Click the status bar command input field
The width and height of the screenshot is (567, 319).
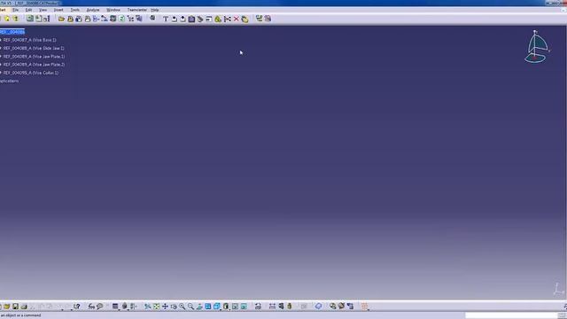point(512,315)
